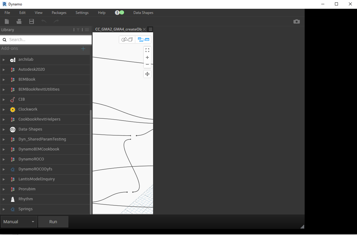Click the zoom out minus icon
The height and width of the screenshot is (235, 357).
point(147,64)
